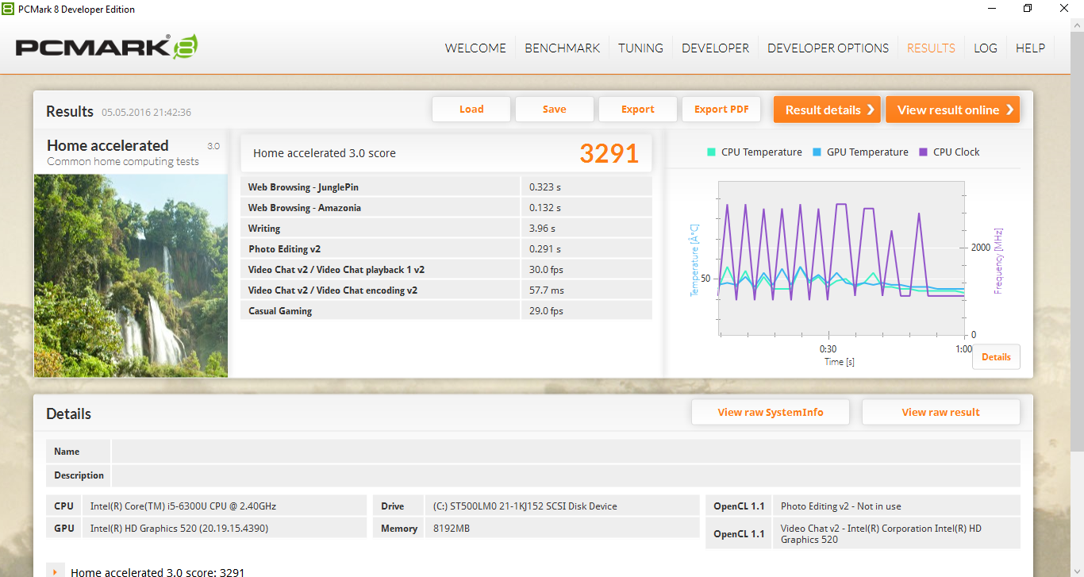Open the WELCOME tab

[475, 48]
